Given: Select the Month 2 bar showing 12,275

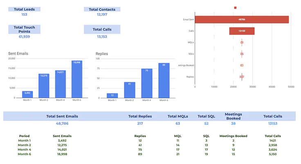Looking at the screenshot, I should point(44,86).
